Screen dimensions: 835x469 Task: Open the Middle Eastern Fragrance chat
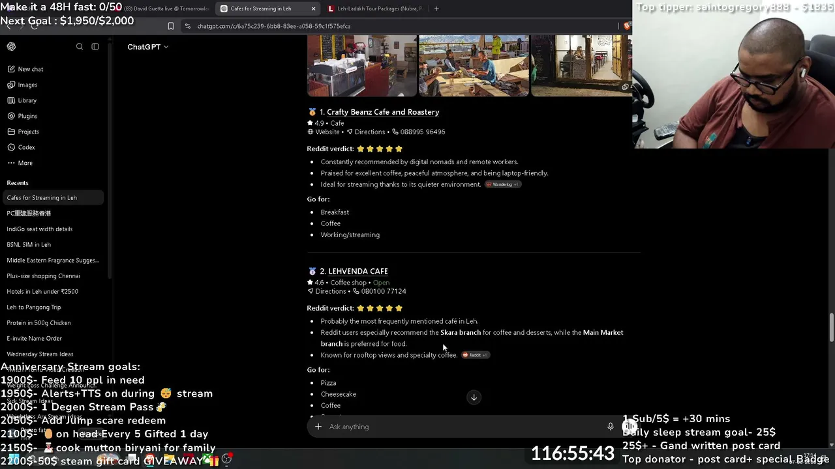53,260
